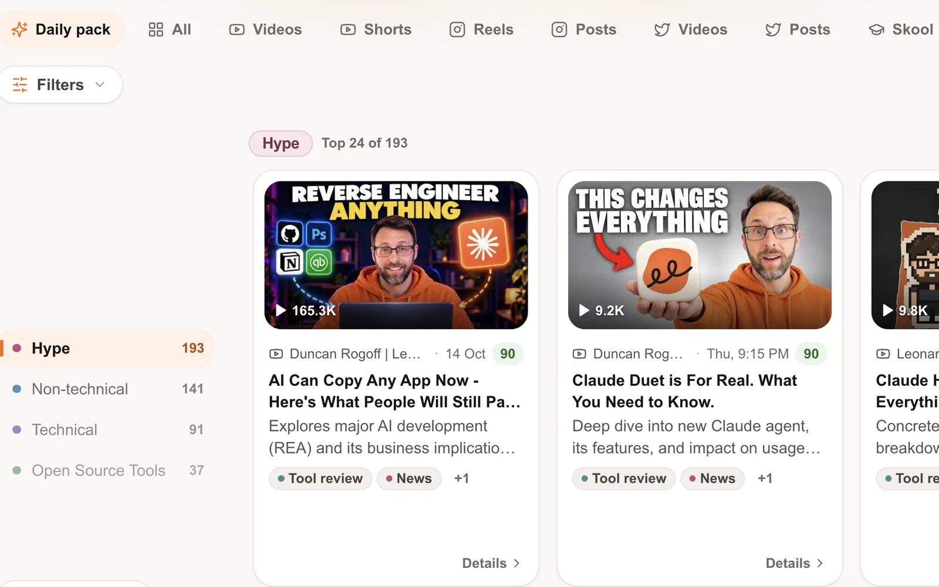
Task: Open Details on AI Can Copy card
Action: tap(491, 563)
